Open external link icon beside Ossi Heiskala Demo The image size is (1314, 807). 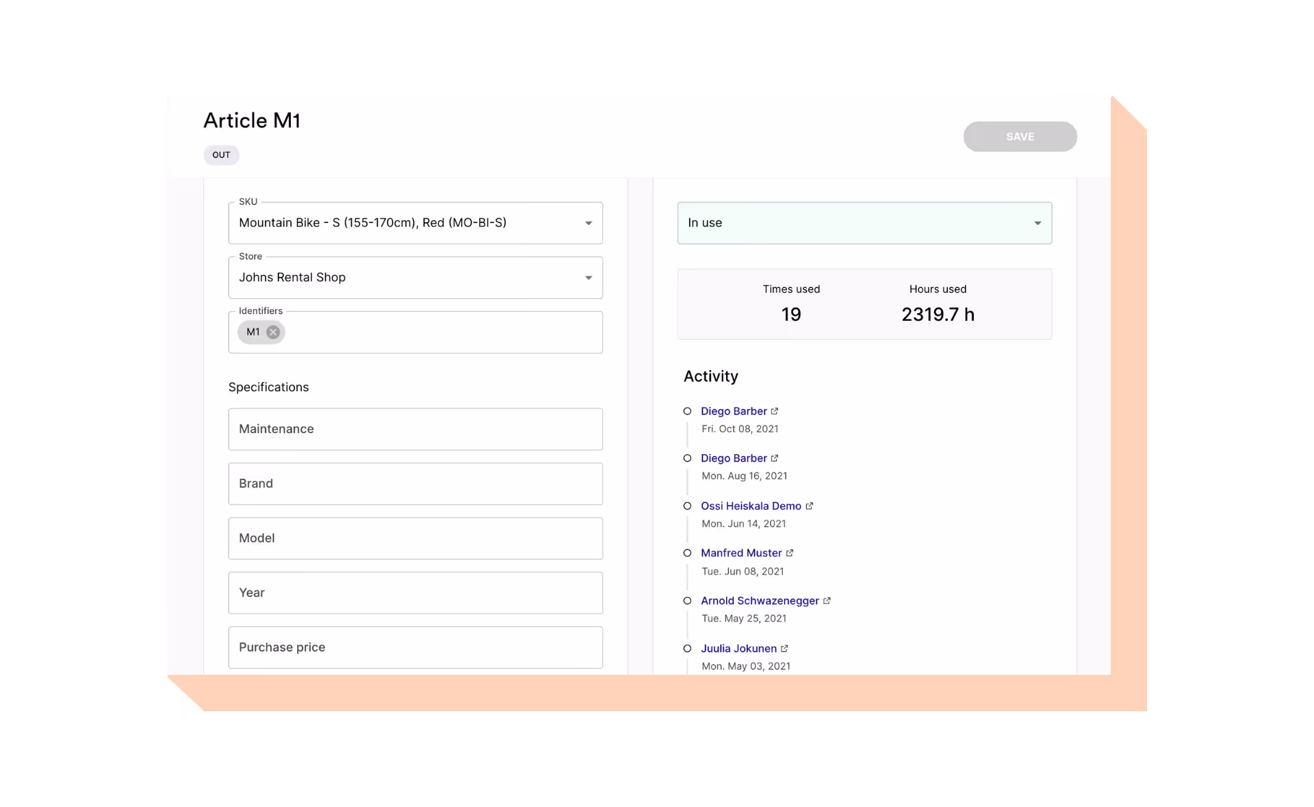pos(809,506)
